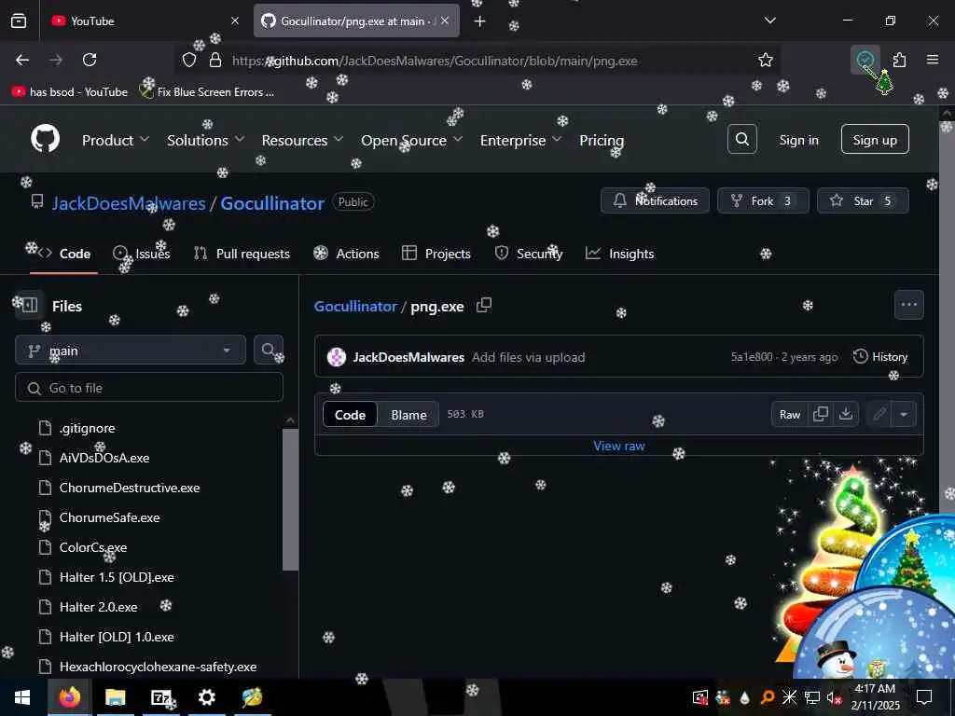Open the has bsod - YouTube bookmark
Viewport: 955px width, 716px height.
[70, 92]
